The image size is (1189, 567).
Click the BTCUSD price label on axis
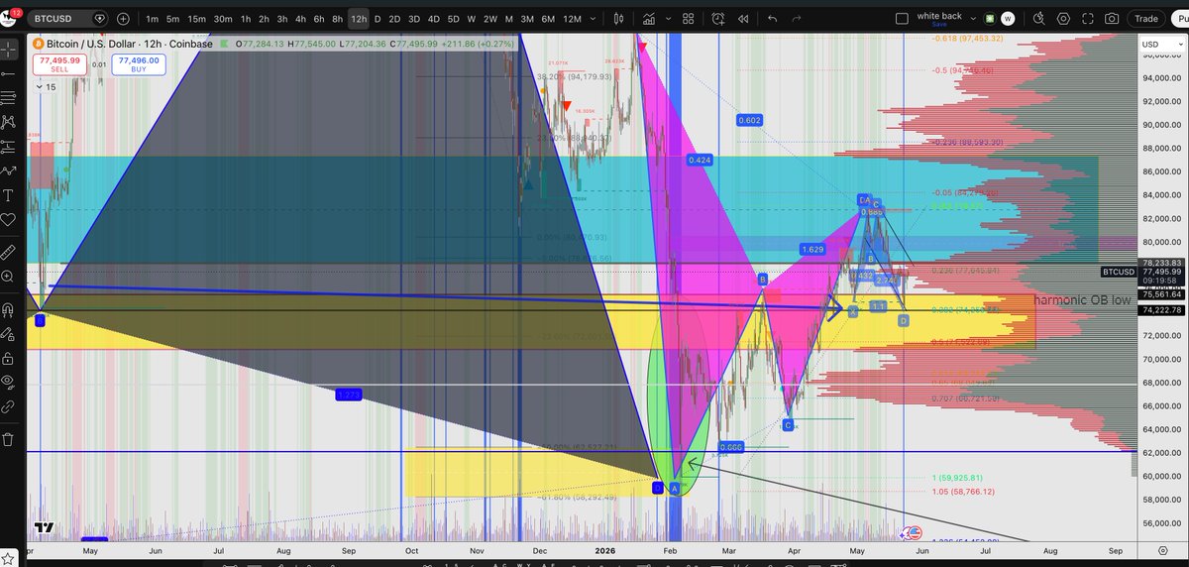(1118, 272)
